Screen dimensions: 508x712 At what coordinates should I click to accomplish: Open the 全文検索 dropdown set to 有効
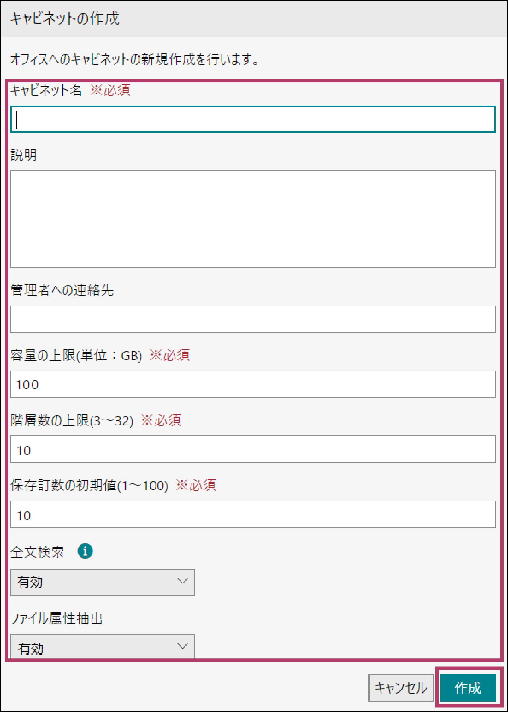click(x=103, y=583)
